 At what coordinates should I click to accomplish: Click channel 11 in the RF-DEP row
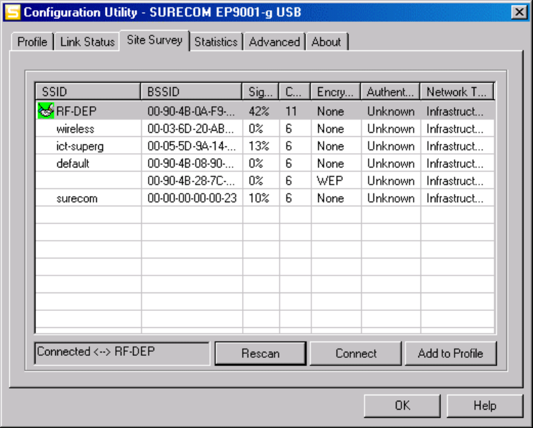pos(291,112)
